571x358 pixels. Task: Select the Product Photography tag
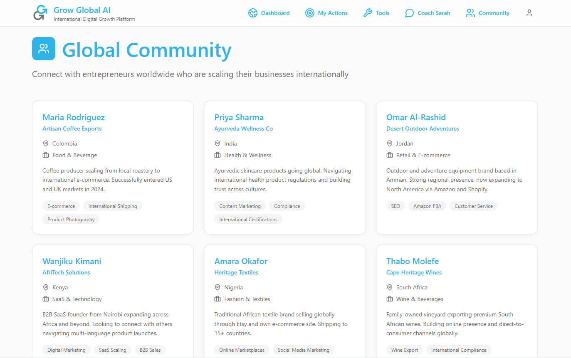tap(71, 219)
